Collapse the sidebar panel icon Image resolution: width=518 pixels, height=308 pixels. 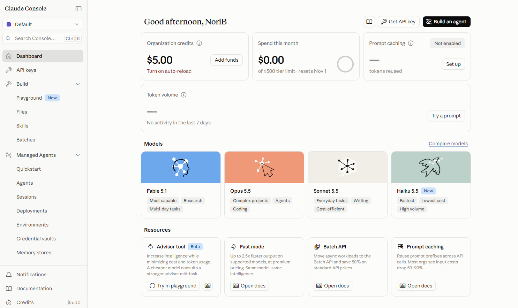[x=78, y=9]
